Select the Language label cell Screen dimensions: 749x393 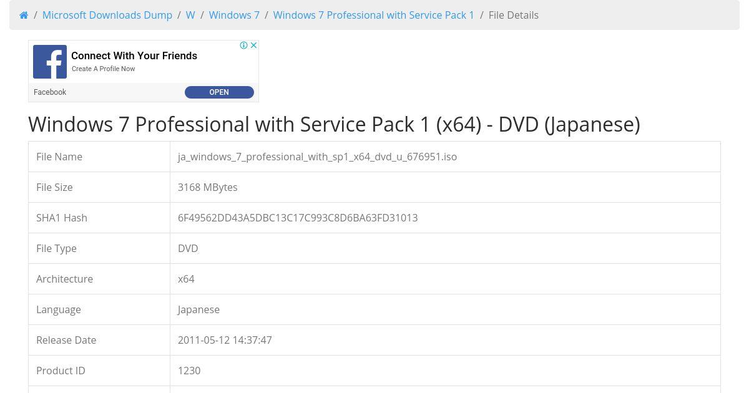pyautogui.click(x=99, y=309)
